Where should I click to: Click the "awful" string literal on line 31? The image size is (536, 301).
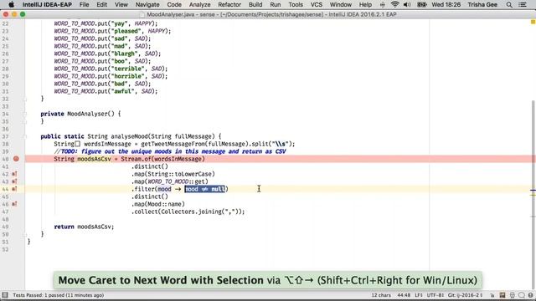123,91
